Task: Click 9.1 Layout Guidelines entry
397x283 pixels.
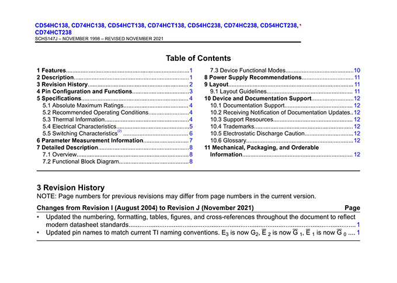Action: (x=240, y=91)
